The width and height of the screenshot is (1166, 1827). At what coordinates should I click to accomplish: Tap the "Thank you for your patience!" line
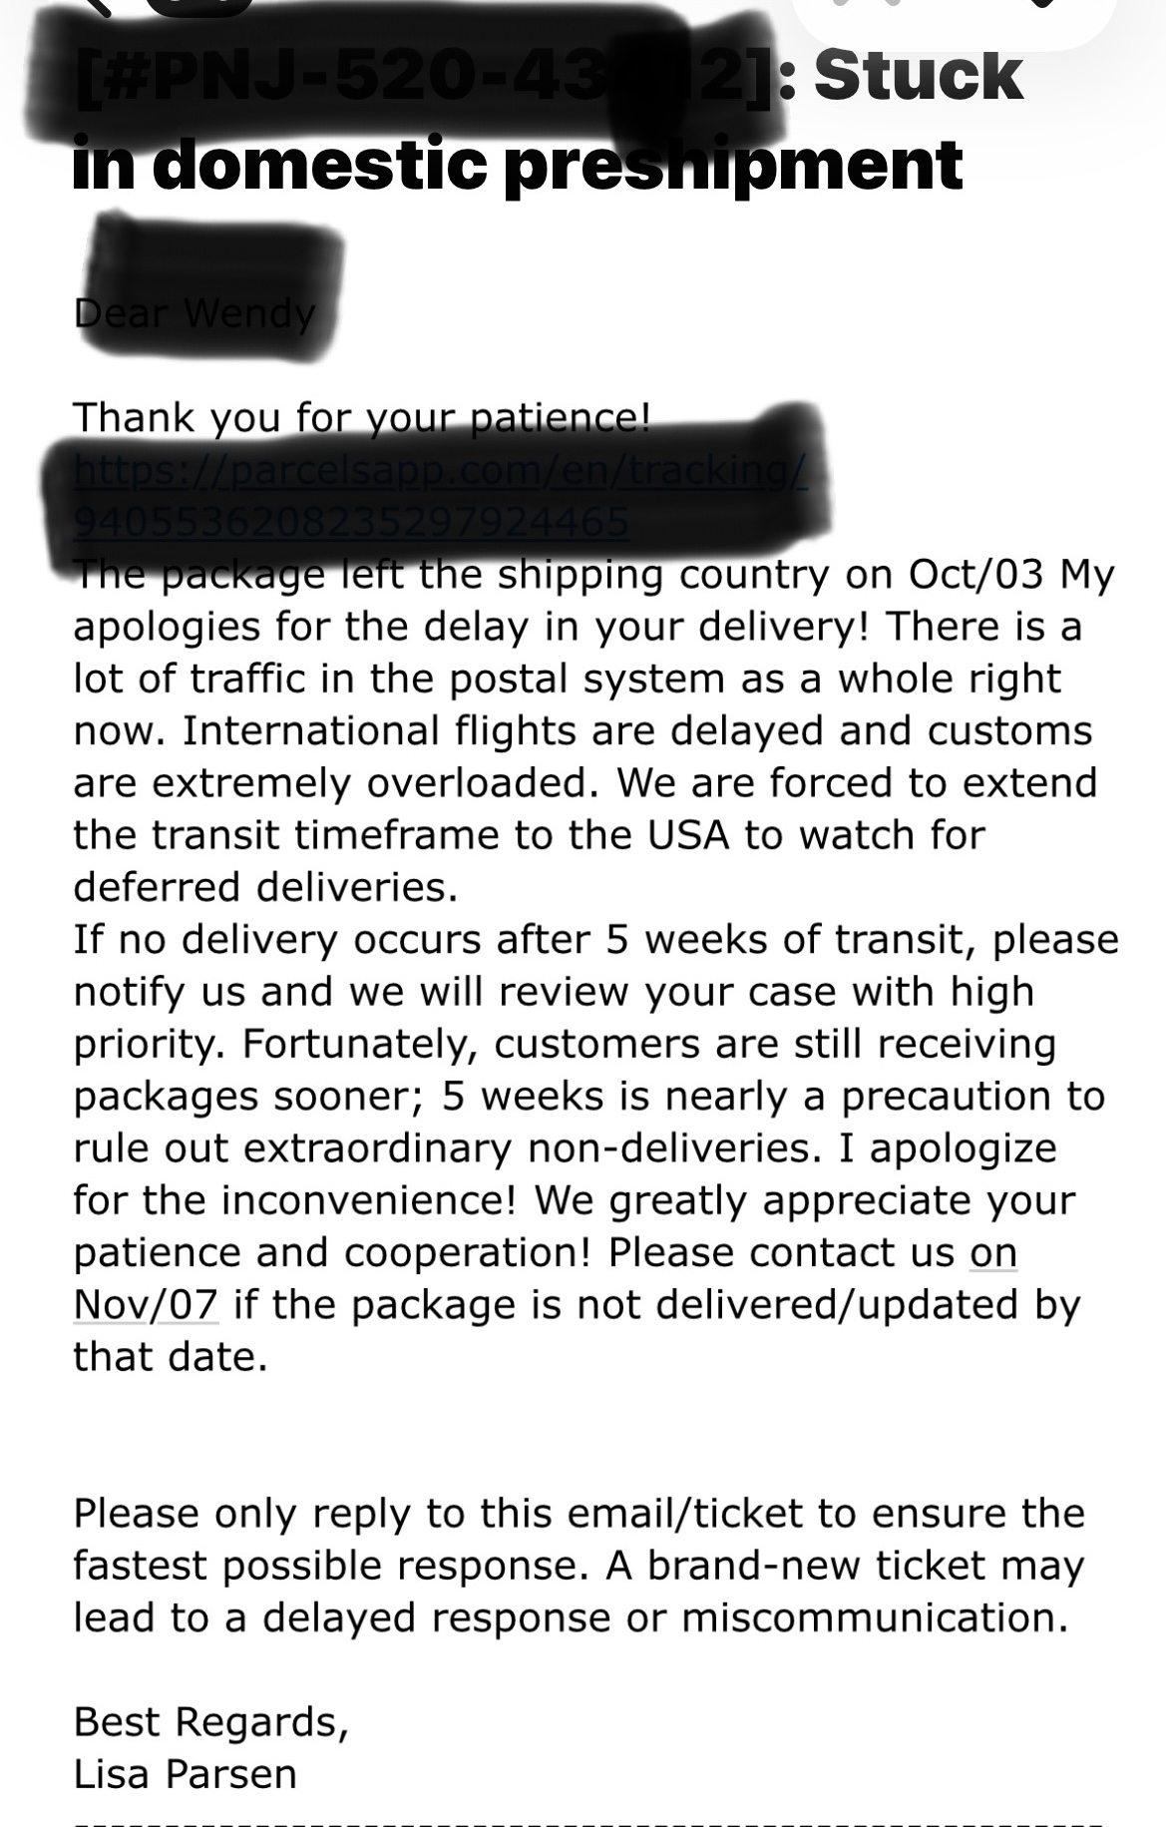362,416
